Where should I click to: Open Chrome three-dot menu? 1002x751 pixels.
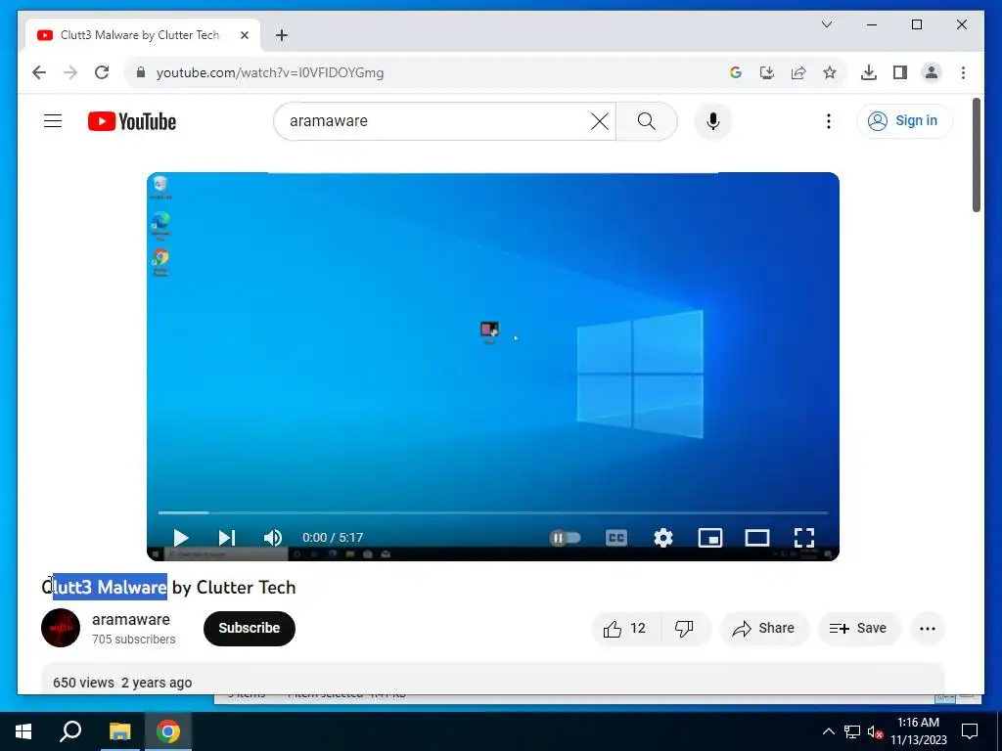tap(963, 72)
